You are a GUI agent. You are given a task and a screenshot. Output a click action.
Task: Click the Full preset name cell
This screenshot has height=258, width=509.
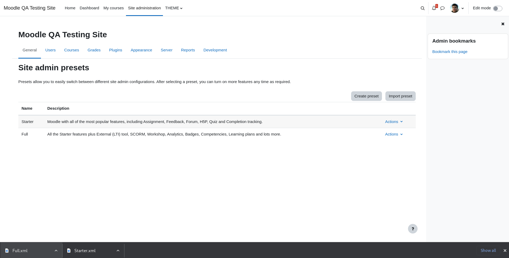click(25, 134)
